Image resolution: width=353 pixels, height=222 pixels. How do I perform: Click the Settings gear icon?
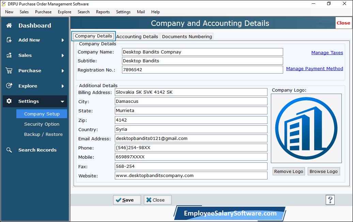pyautogui.click(x=9, y=101)
